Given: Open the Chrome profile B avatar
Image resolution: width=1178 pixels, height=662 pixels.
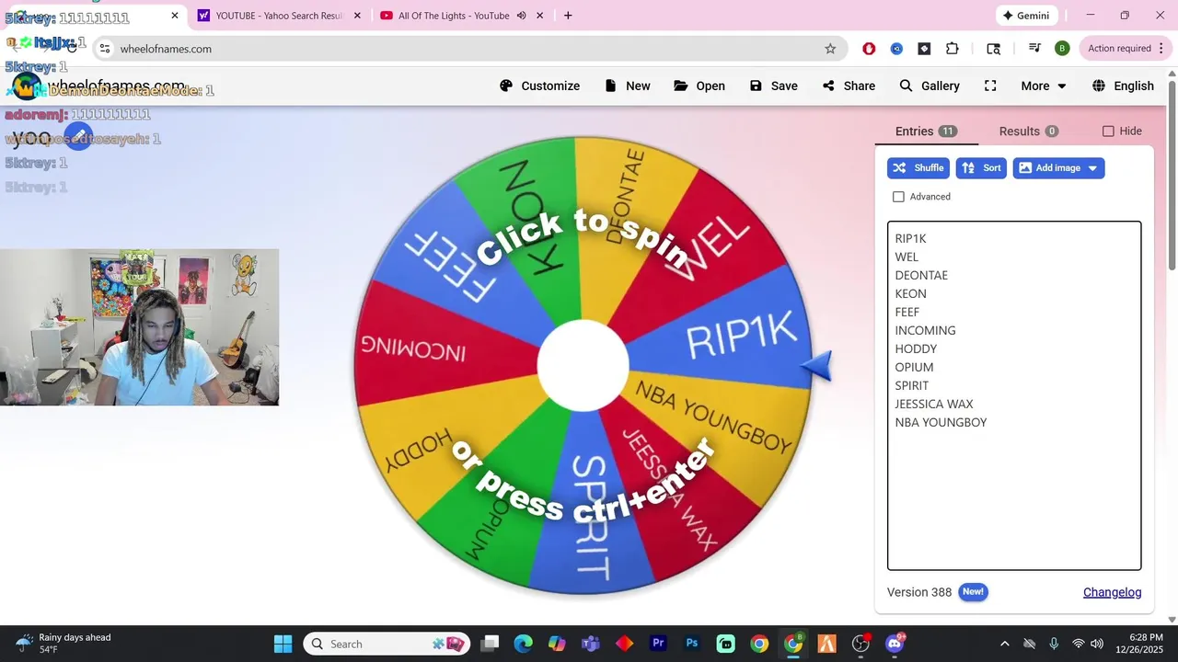Looking at the screenshot, I should (1062, 49).
